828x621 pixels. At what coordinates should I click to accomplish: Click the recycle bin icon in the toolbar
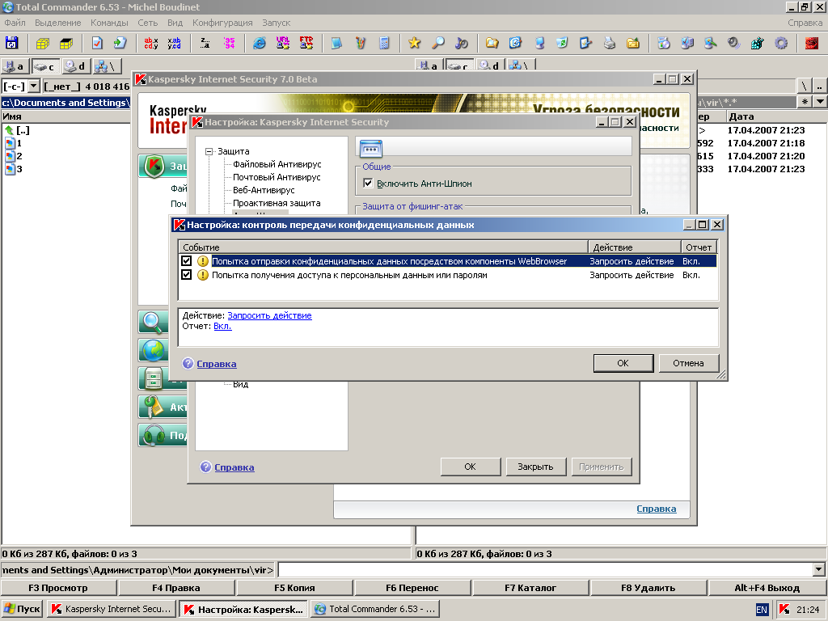562,43
